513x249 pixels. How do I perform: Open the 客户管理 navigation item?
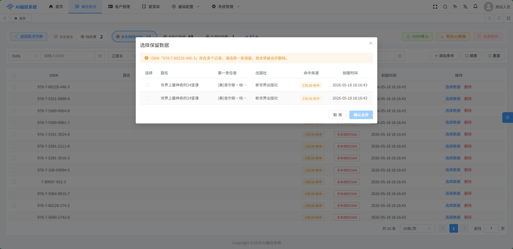[x=119, y=7]
